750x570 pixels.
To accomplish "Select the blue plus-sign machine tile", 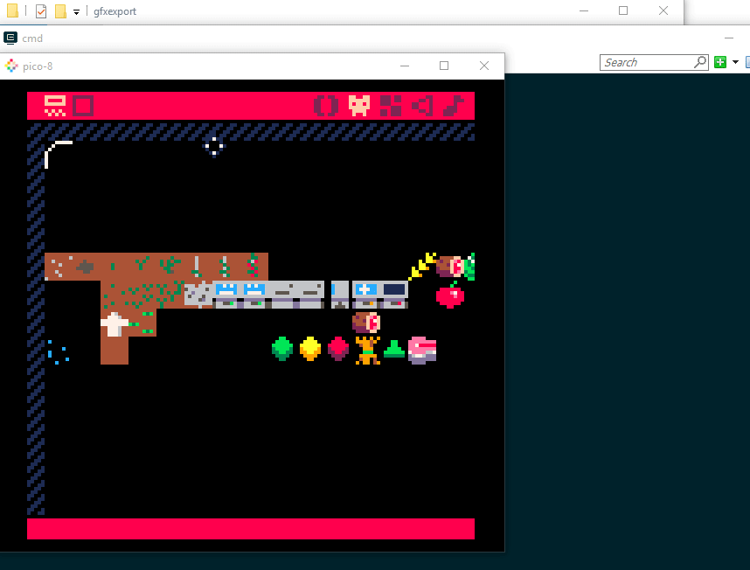I will (x=366, y=288).
